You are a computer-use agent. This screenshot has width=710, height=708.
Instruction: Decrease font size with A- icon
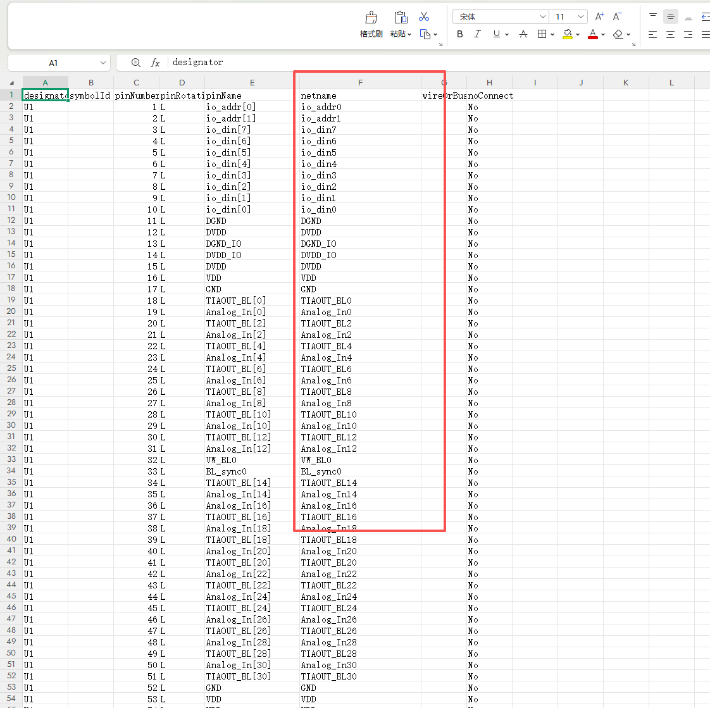pos(618,16)
